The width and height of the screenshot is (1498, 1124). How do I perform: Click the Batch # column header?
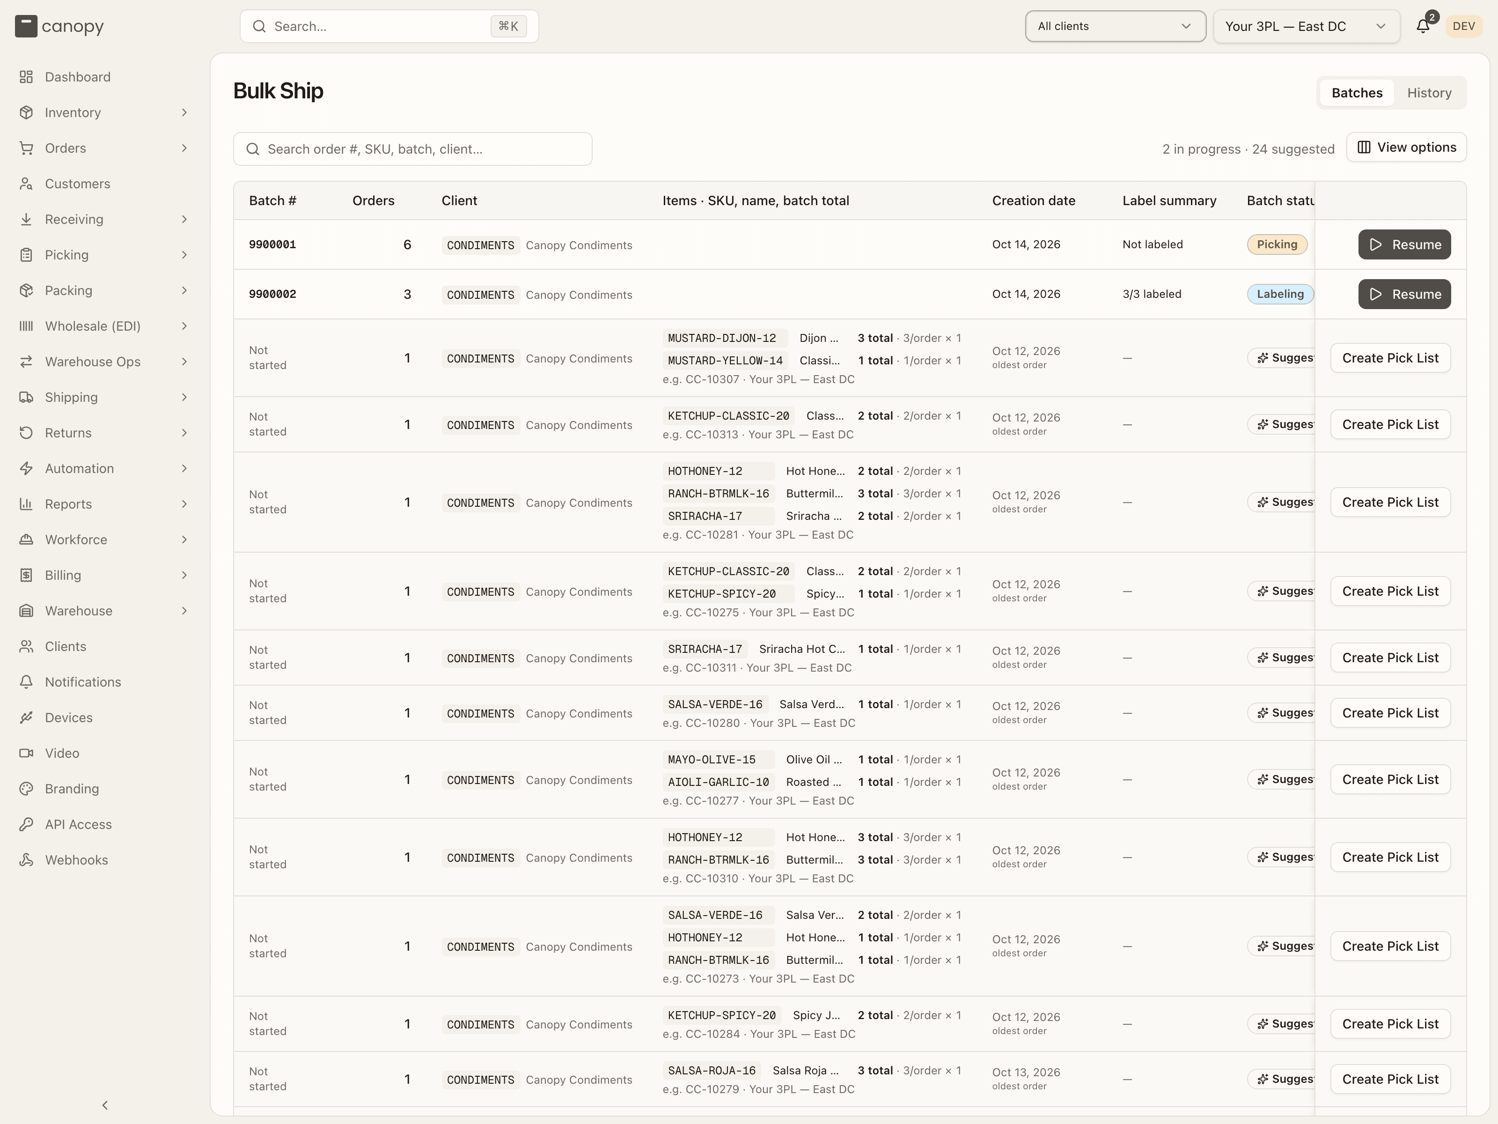(272, 200)
